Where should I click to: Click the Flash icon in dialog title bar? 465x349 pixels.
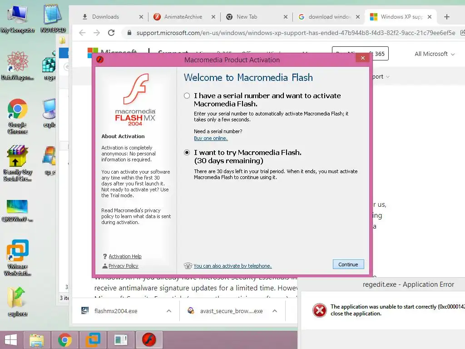coord(100,60)
